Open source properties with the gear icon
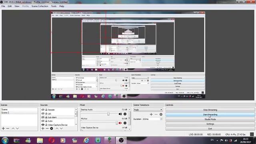Screen dimensions: 256x144 (52, 128)
